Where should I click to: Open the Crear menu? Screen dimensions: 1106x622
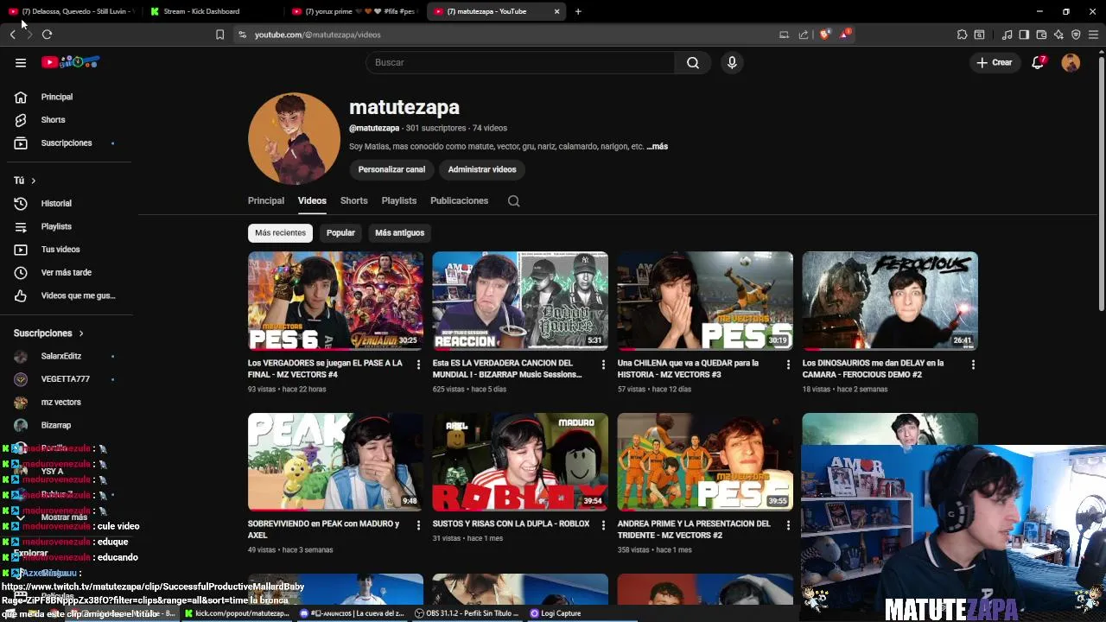(995, 62)
